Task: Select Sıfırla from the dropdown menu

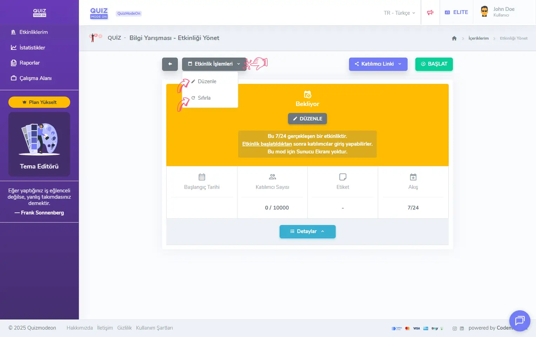Action: coord(204,98)
